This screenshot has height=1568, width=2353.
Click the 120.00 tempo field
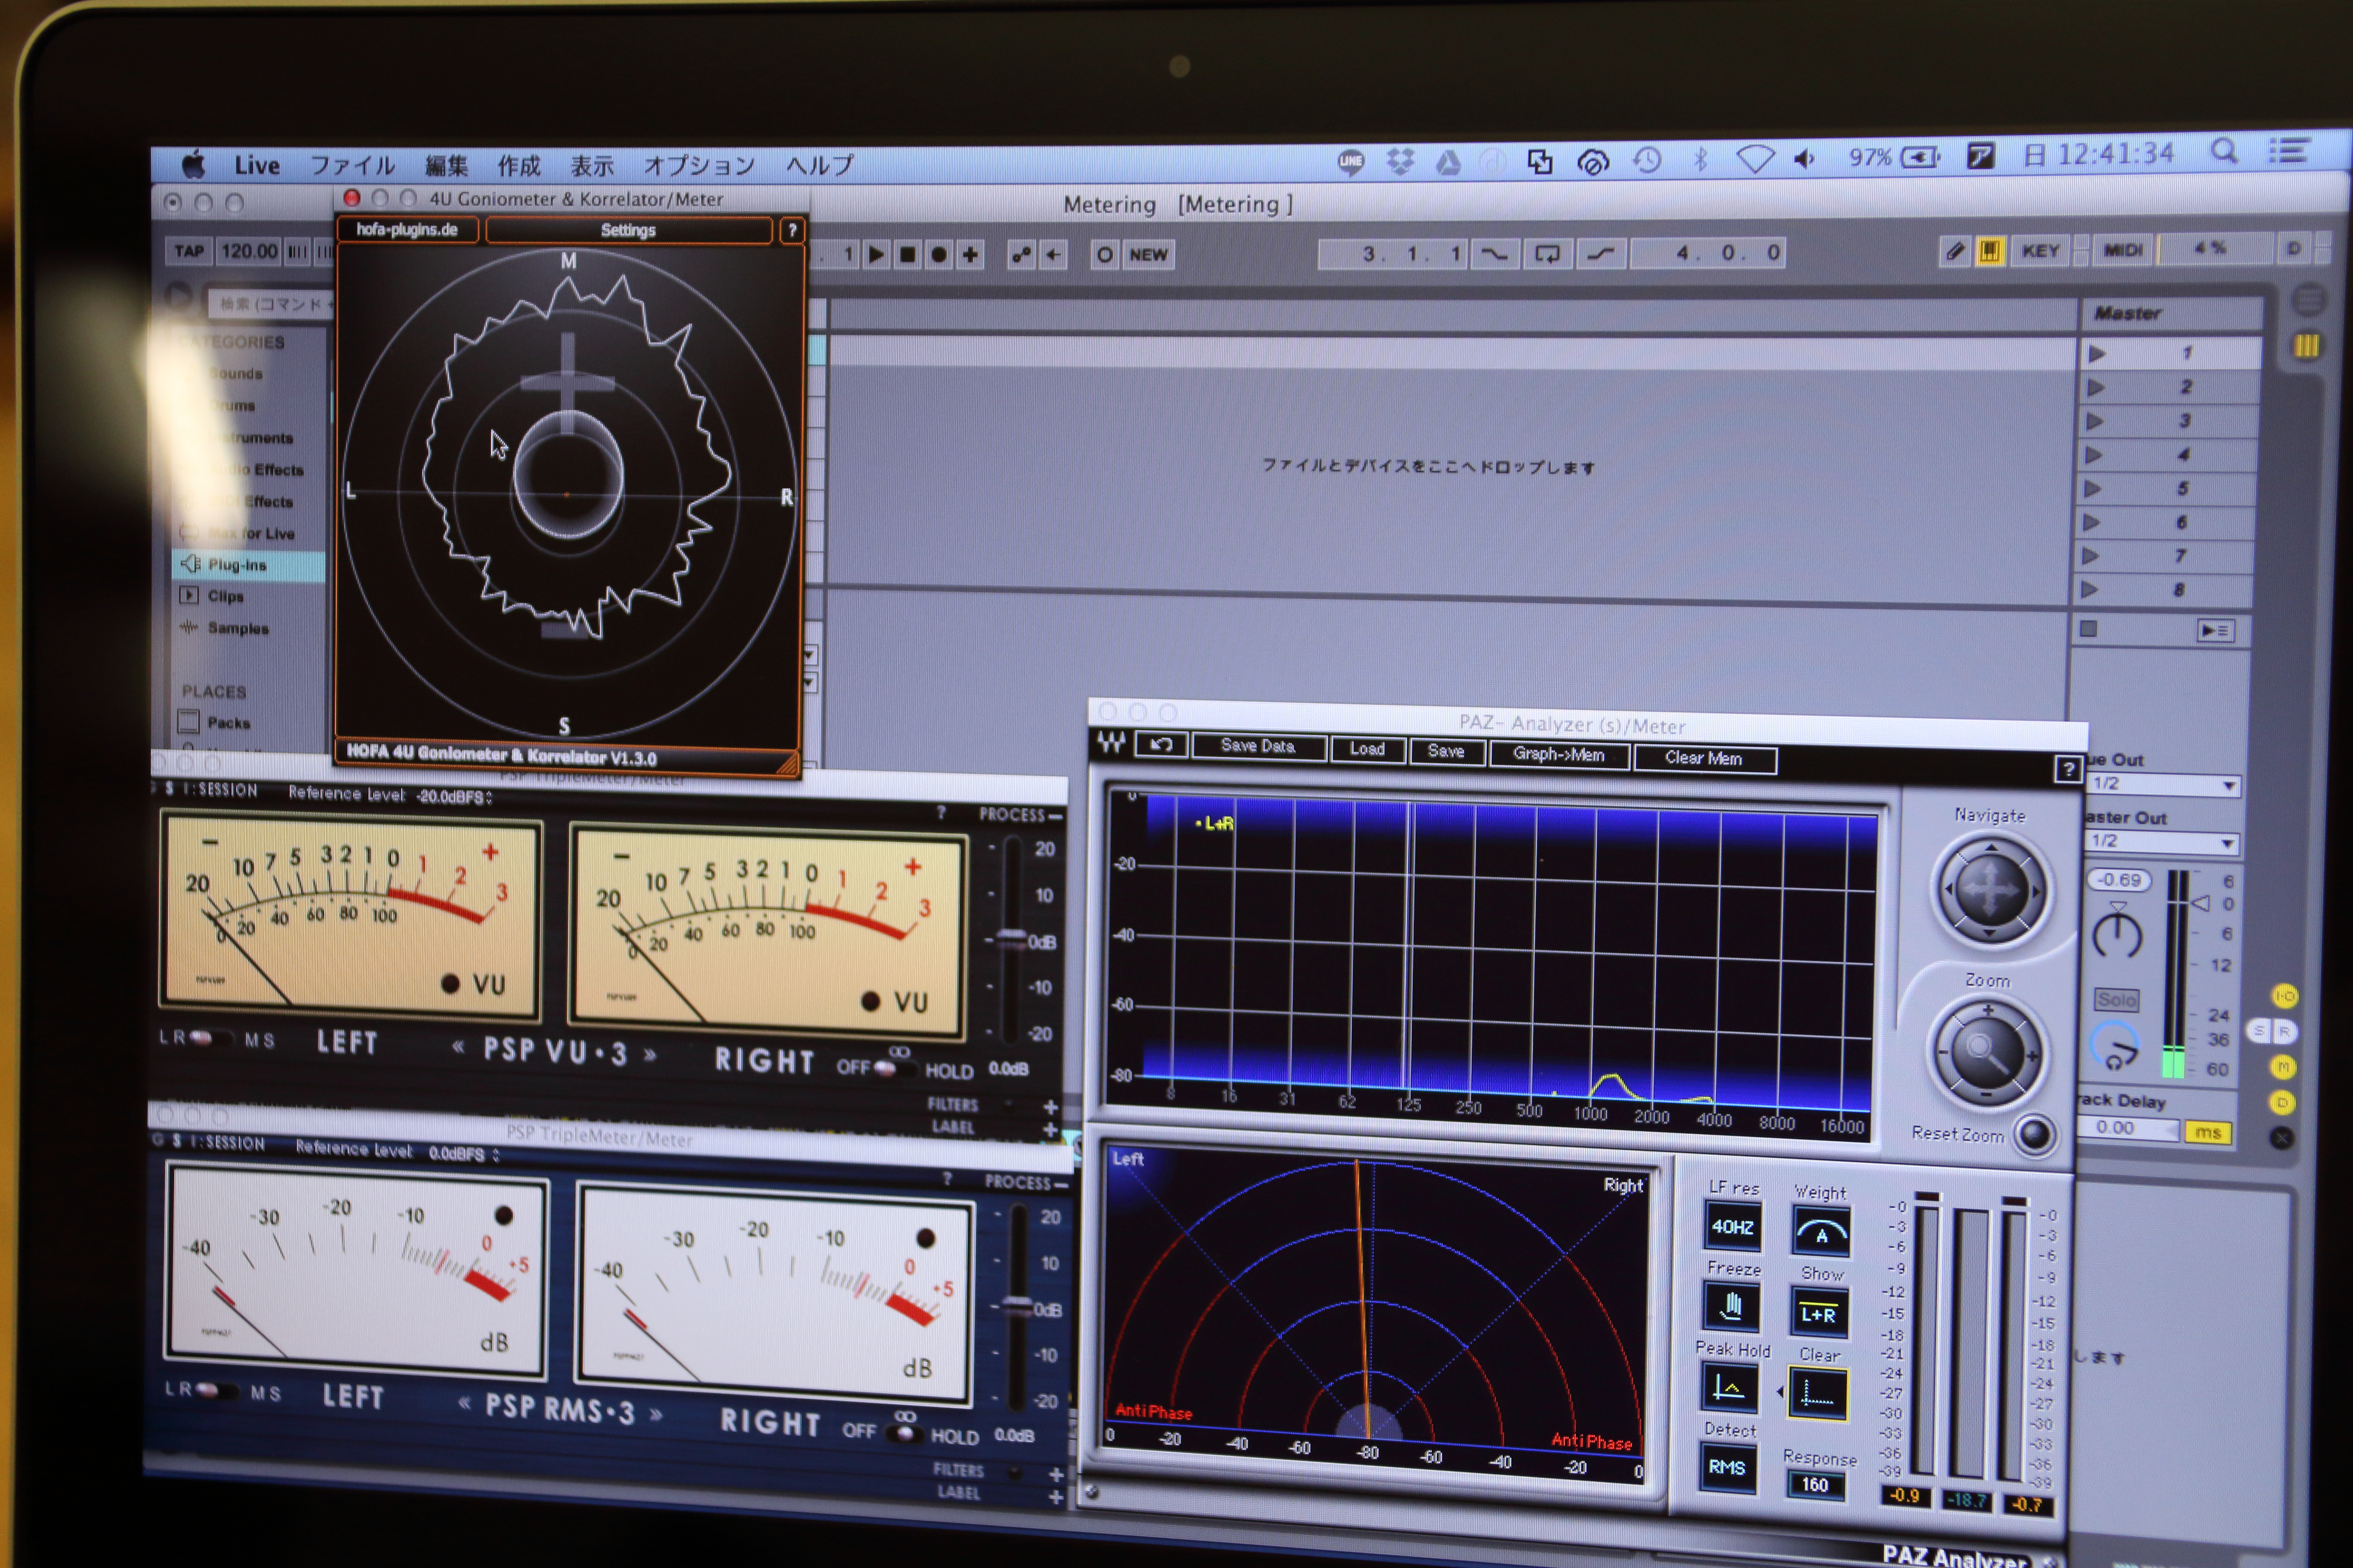point(248,251)
